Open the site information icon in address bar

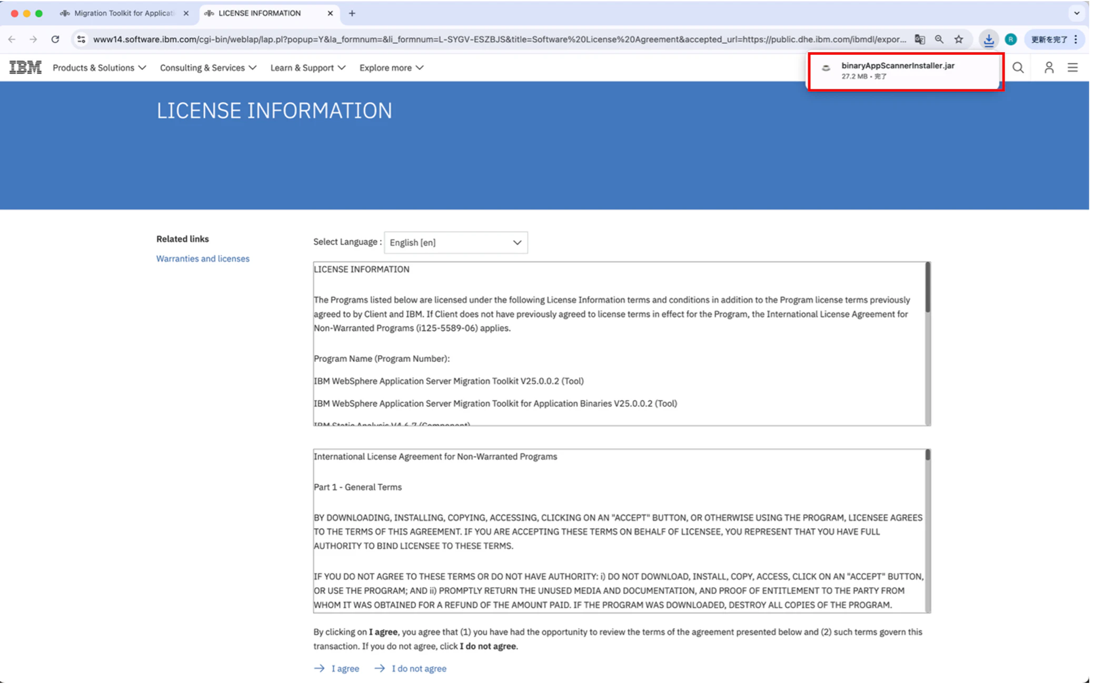(81, 39)
